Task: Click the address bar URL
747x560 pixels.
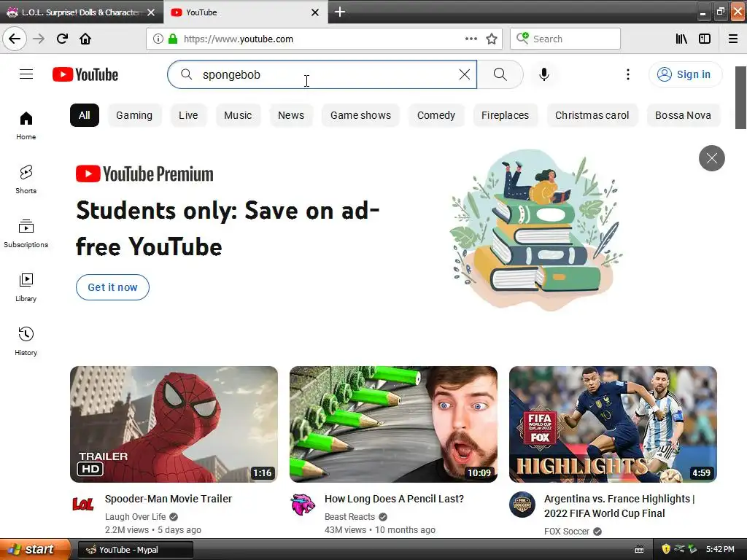Action: (239, 39)
